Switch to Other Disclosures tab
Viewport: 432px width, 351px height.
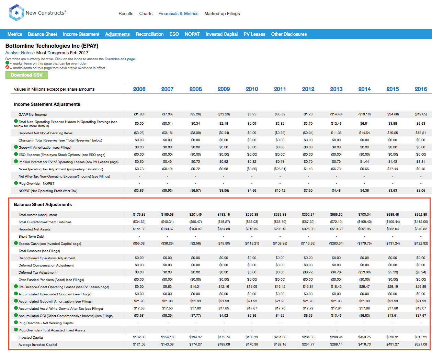[x=289, y=34]
